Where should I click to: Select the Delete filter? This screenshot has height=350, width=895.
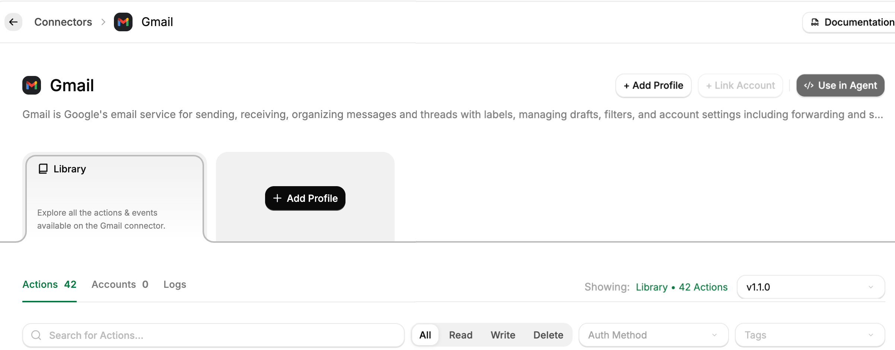coord(548,335)
